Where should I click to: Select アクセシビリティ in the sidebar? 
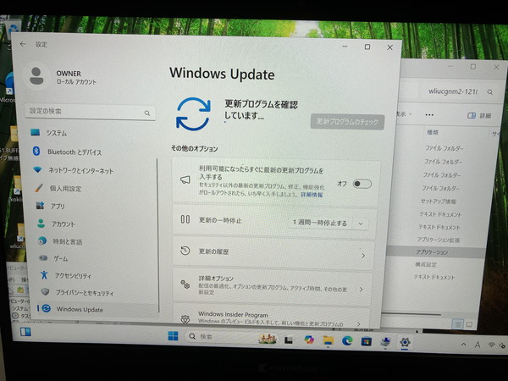[x=72, y=275]
